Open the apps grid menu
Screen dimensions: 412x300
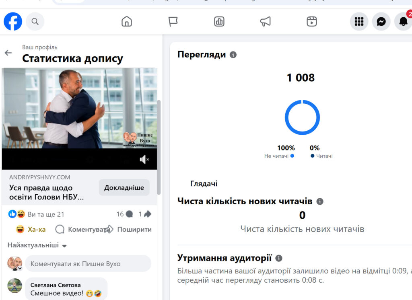(359, 21)
